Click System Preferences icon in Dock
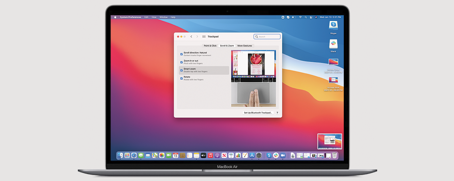 tap(259, 155)
